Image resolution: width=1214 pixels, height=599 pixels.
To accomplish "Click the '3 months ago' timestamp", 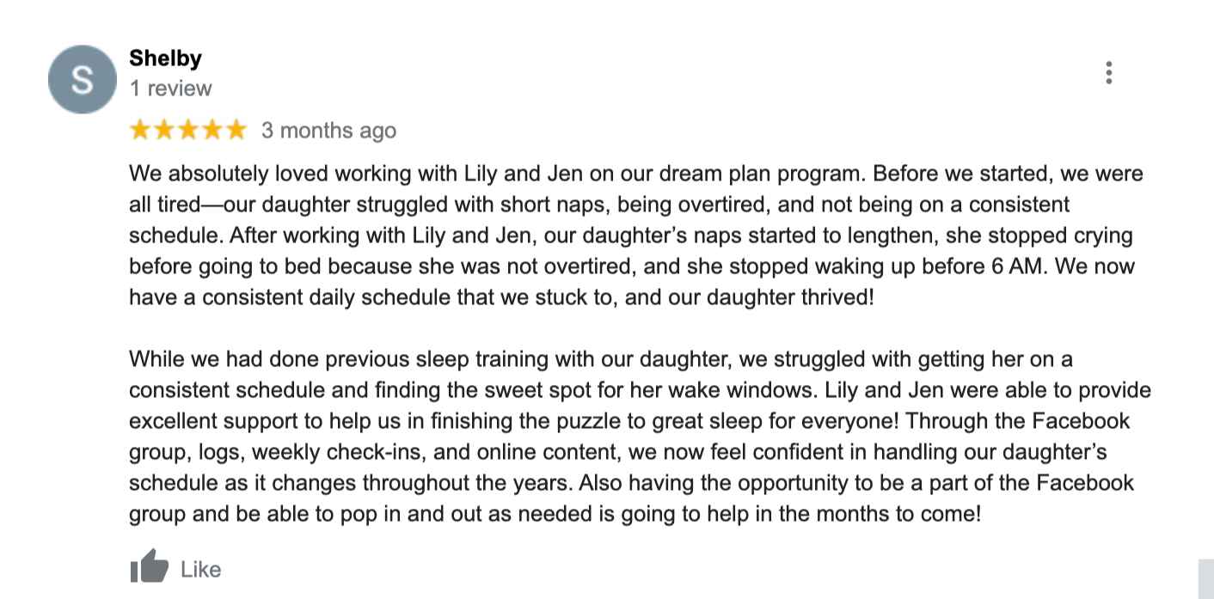I will (x=328, y=131).
